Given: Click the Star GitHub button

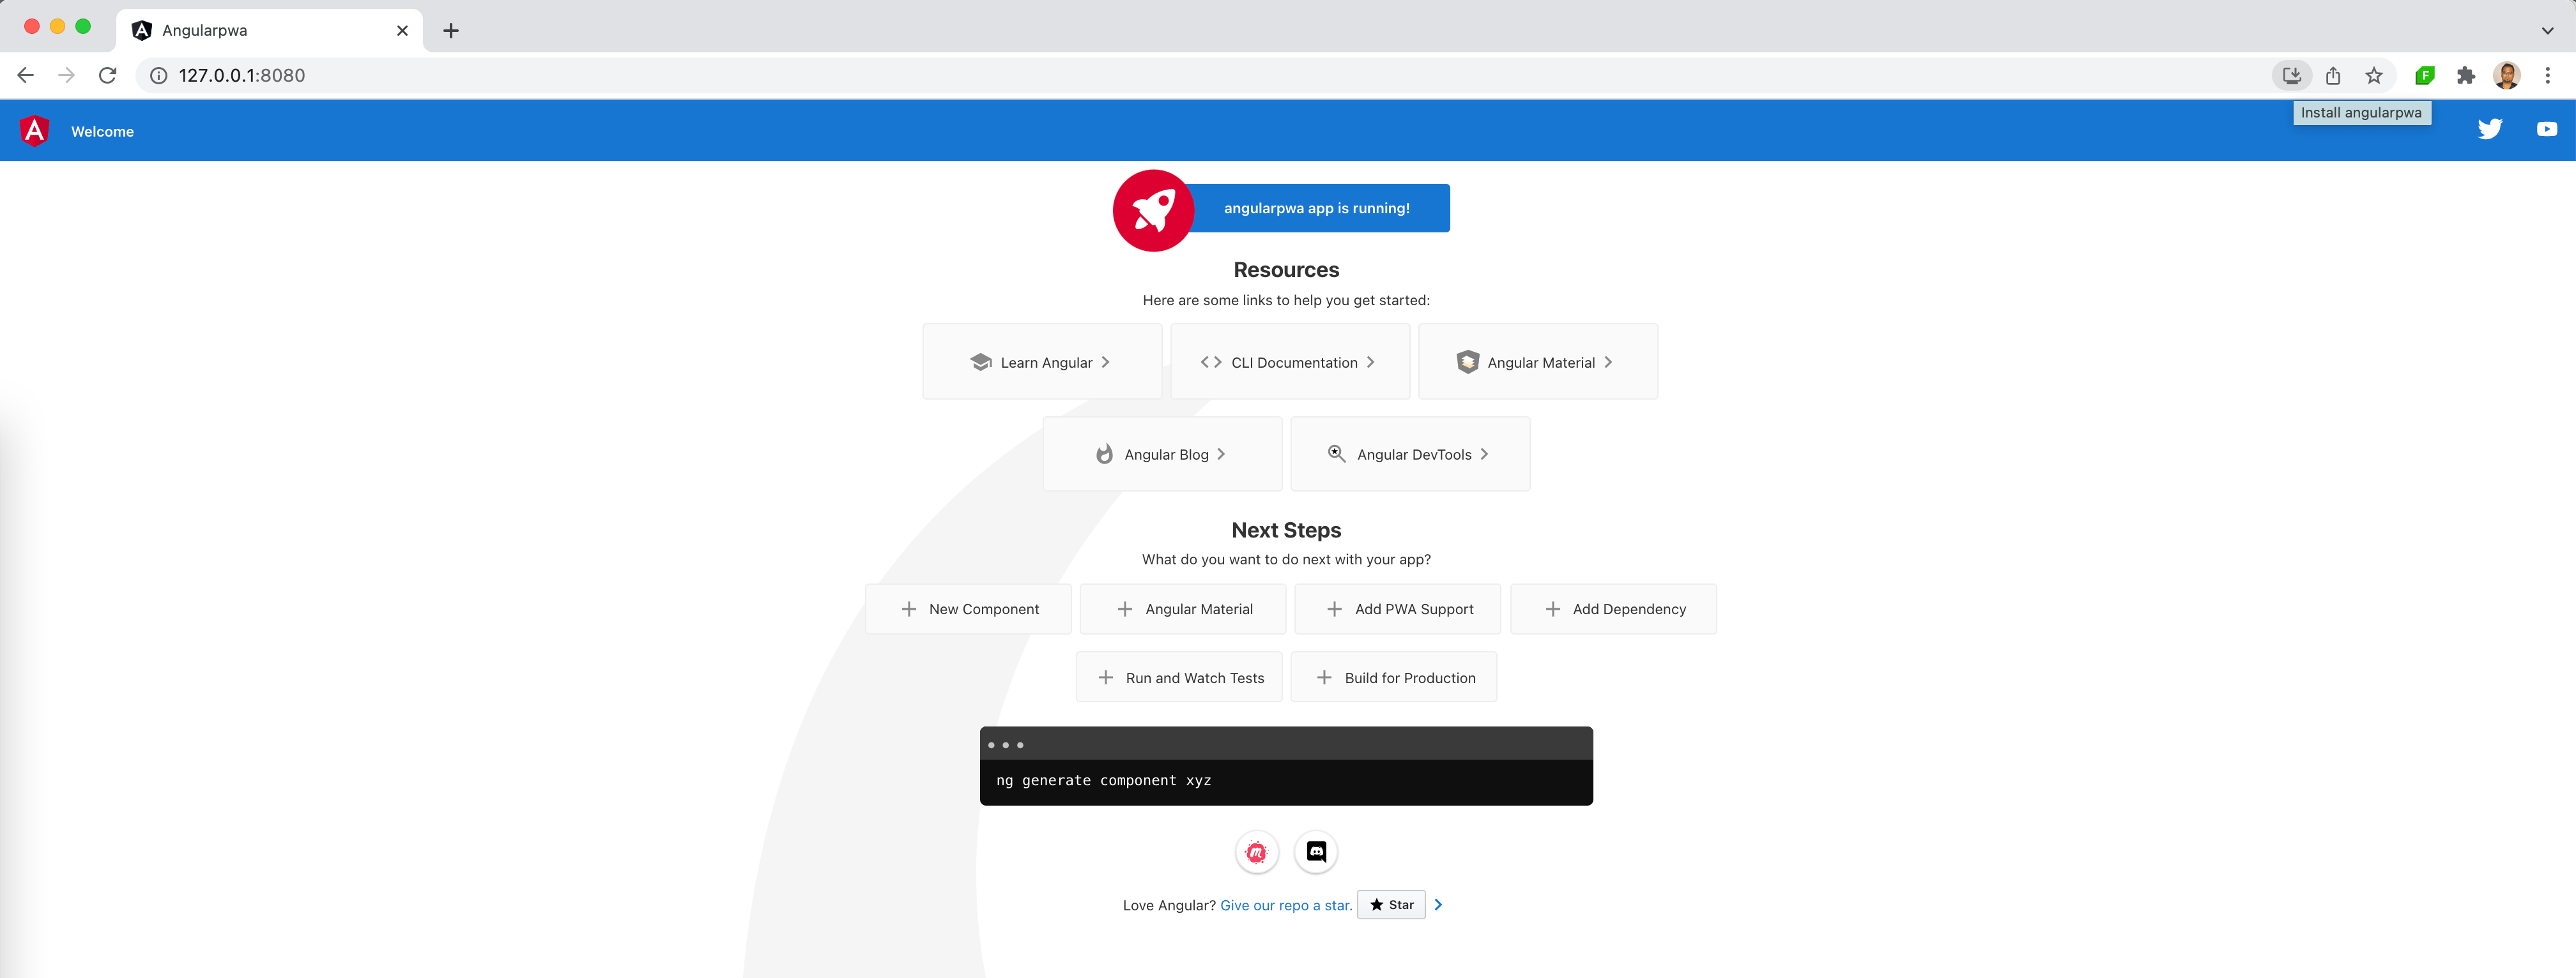Looking at the screenshot, I should tap(1391, 904).
